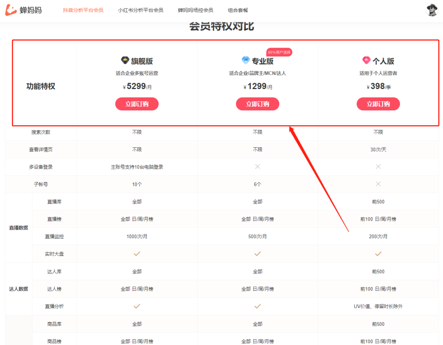Screen dimensions: 443x345
Task: Click the 直播榜 row label
Action: tap(54, 219)
